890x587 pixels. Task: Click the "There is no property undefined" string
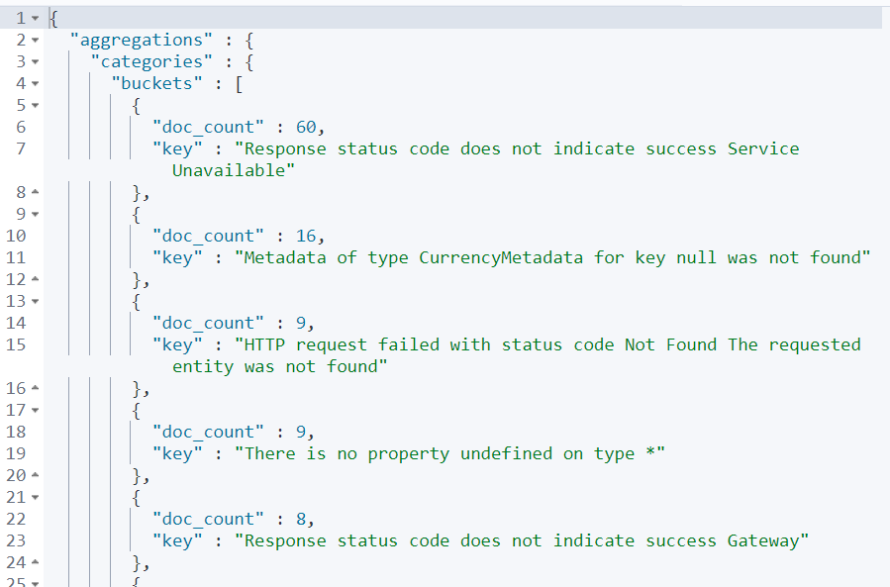pos(449,453)
